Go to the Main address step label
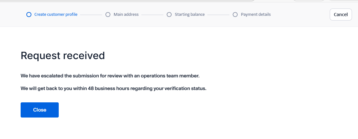 pos(126,15)
